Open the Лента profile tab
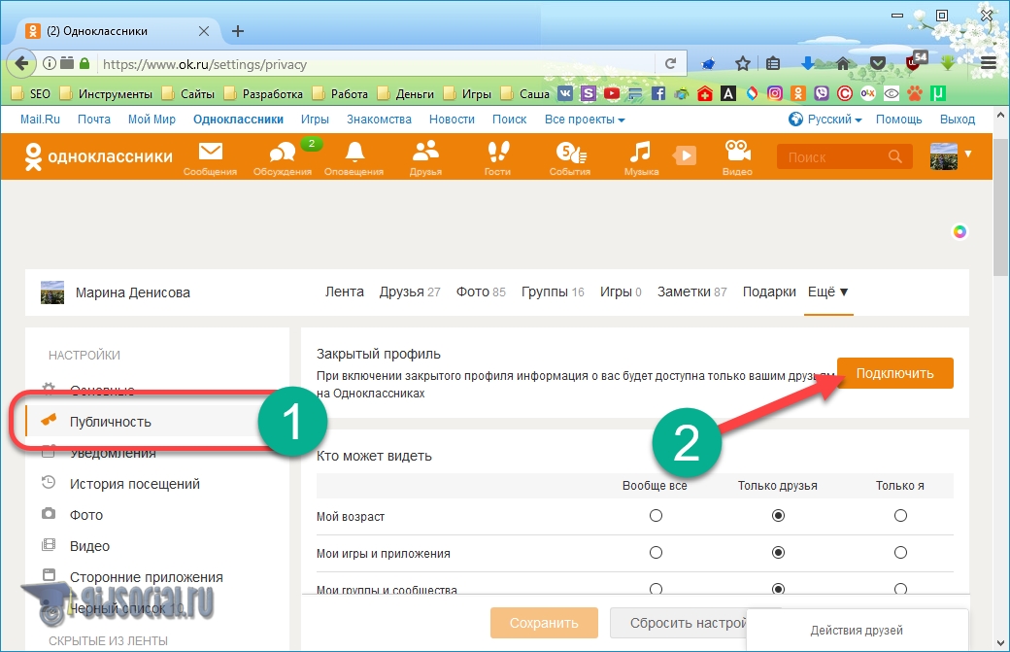Image resolution: width=1010 pixels, height=652 pixels. point(344,292)
